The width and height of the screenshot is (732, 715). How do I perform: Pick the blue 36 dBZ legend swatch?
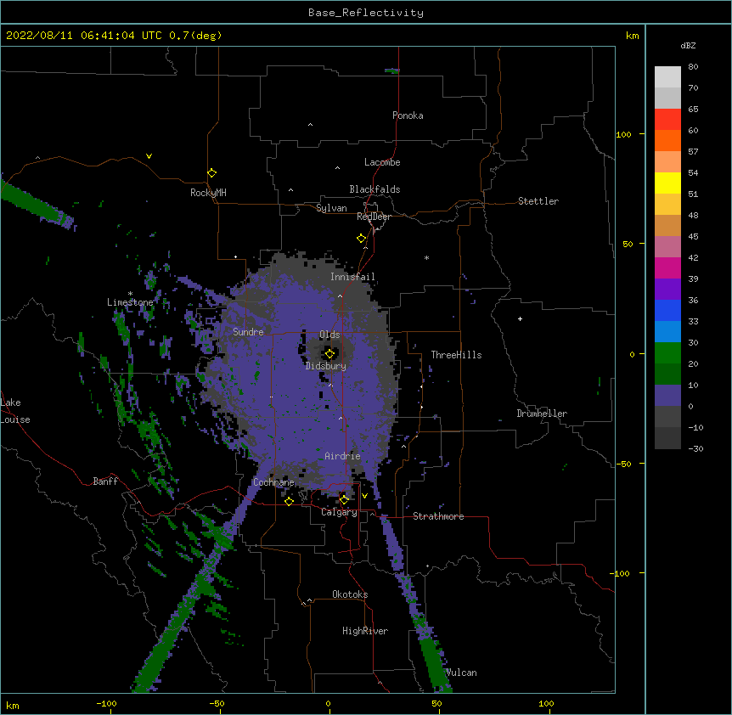[667, 310]
